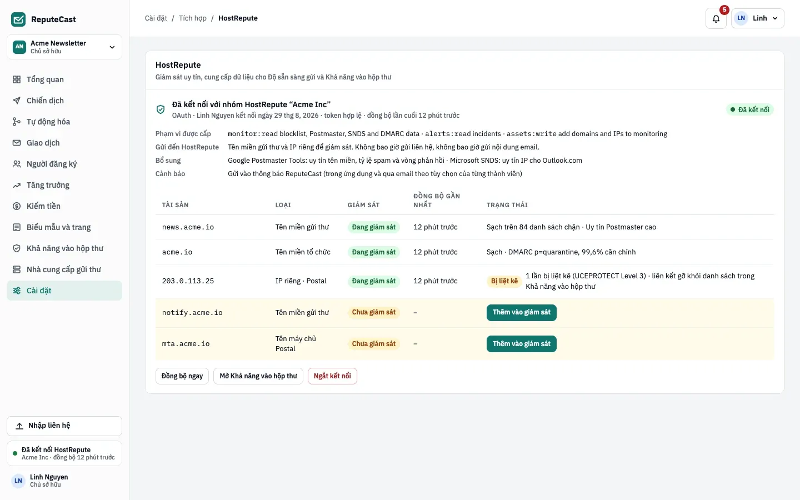Navigate to Người đăng ký section
This screenshot has width=800, height=500.
[64, 164]
